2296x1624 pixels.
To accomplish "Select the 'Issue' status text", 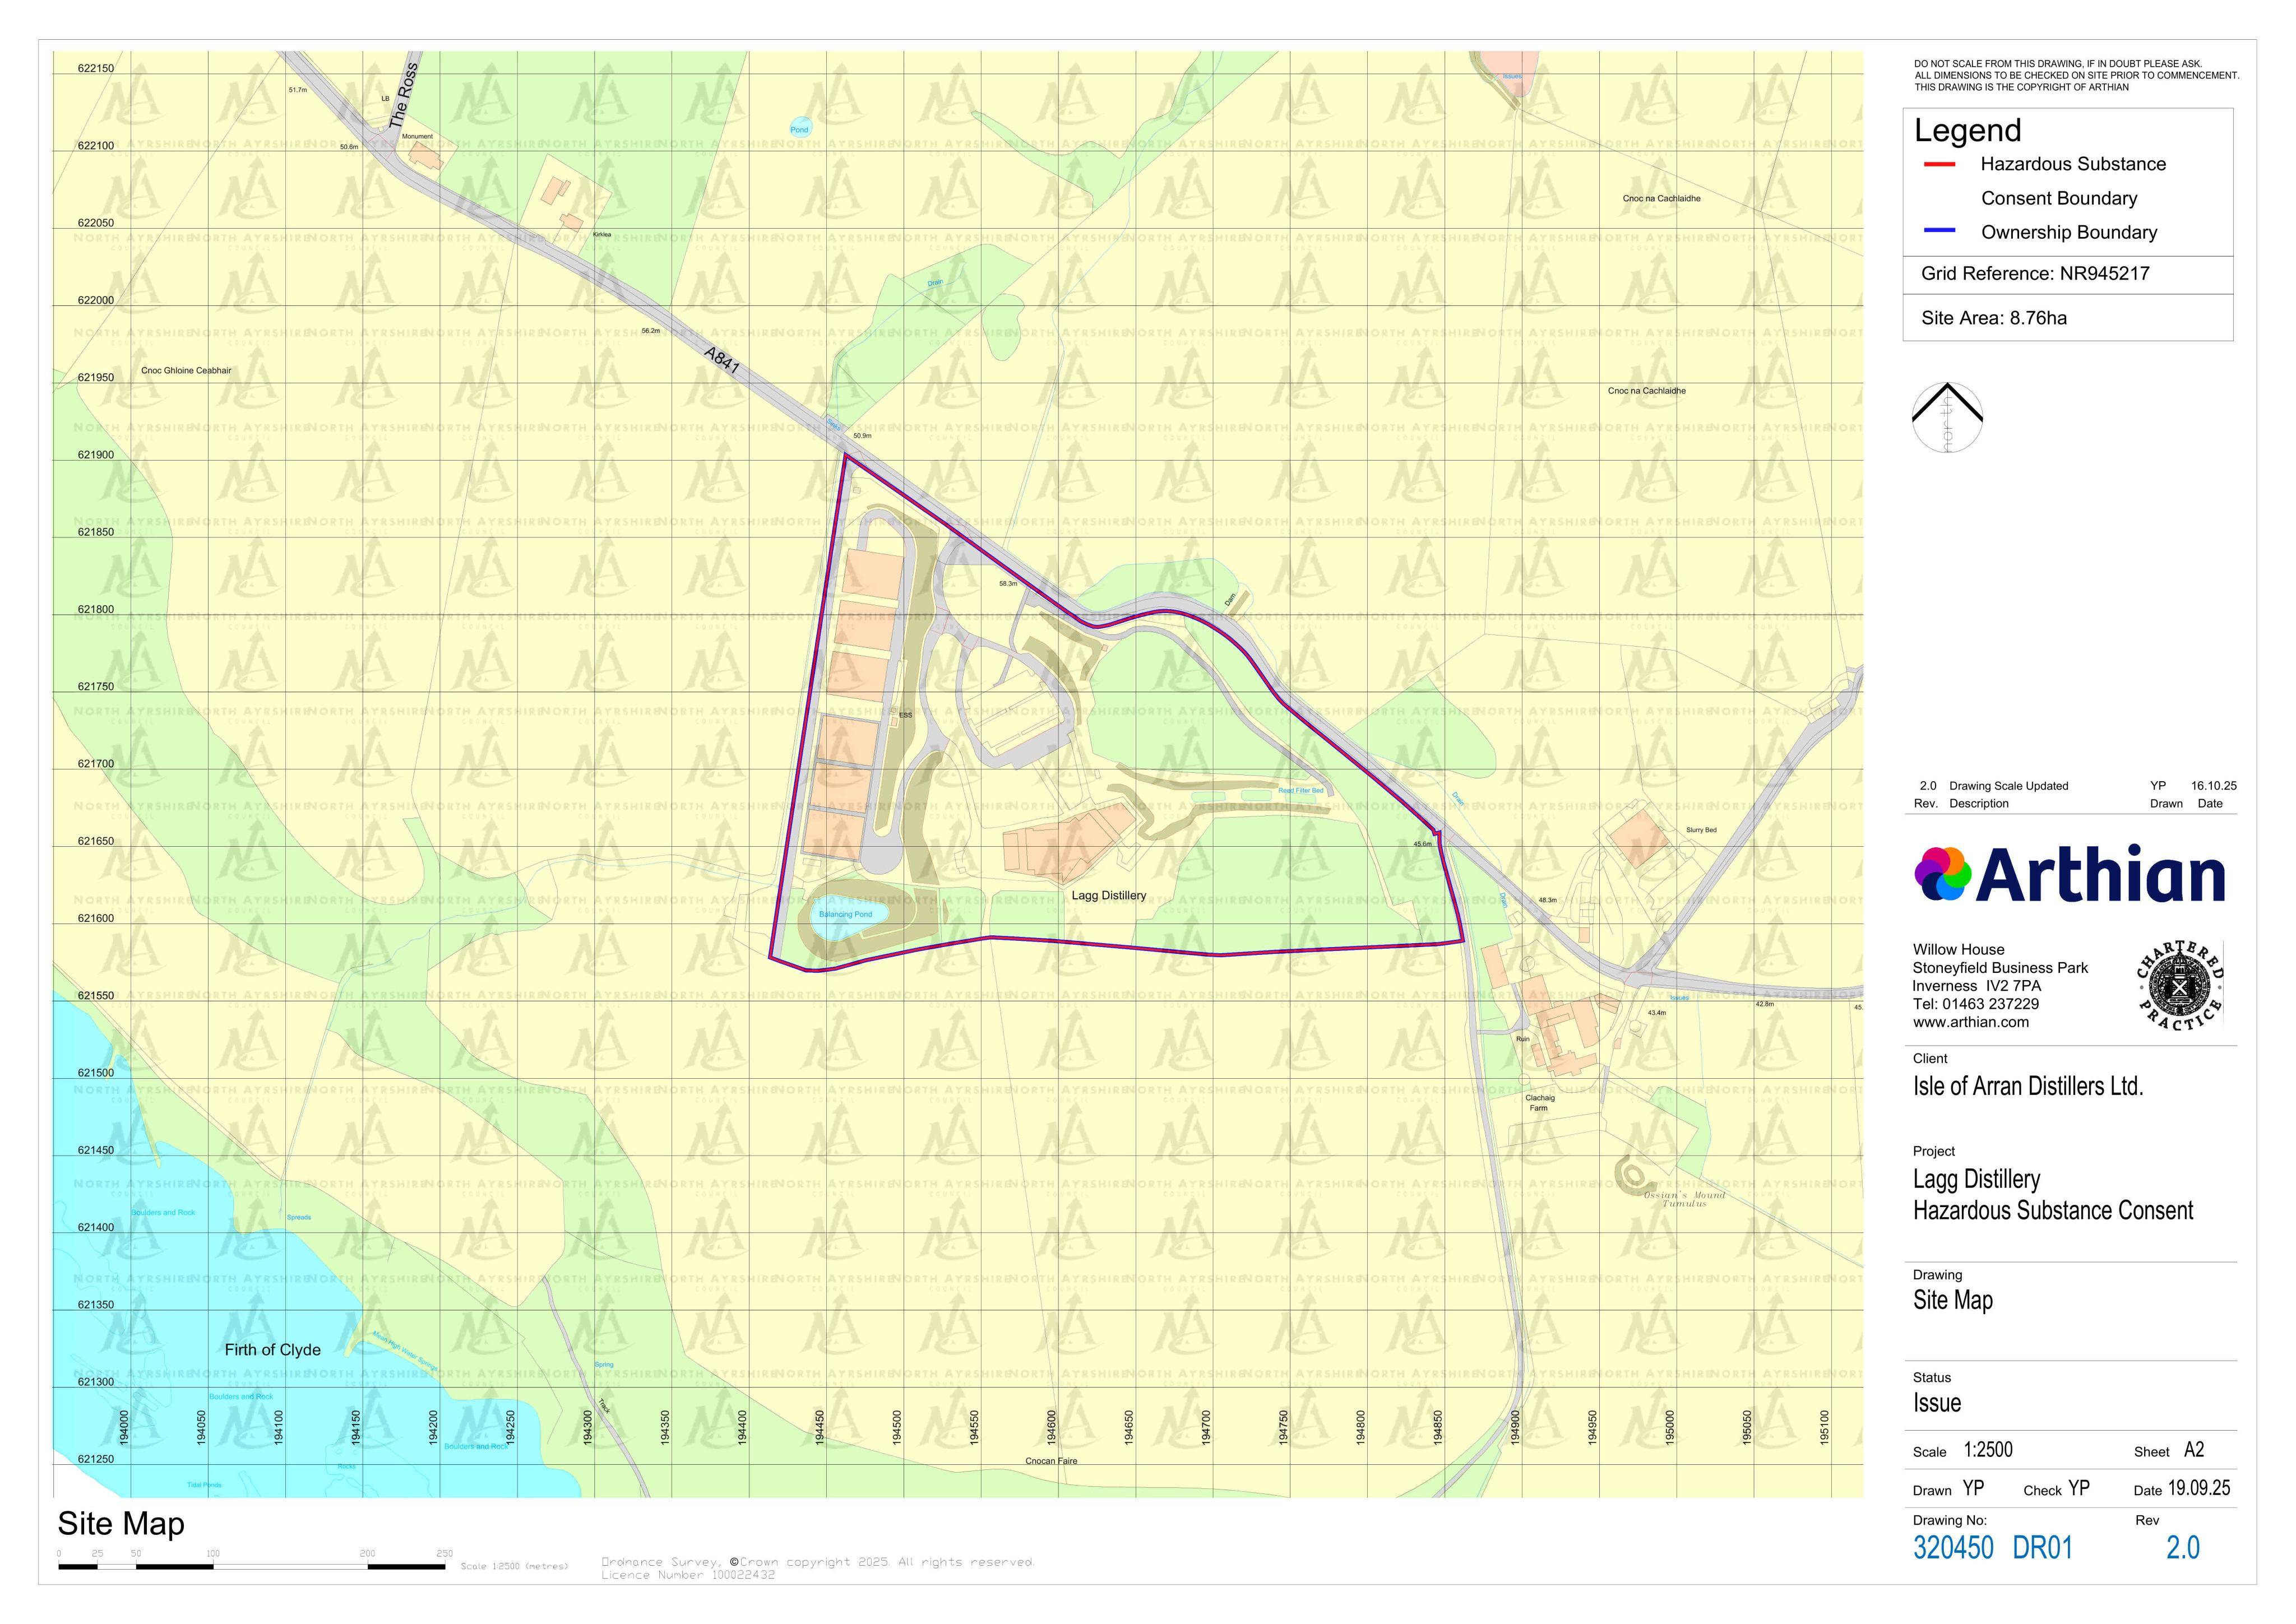I will pyautogui.click(x=1937, y=1403).
